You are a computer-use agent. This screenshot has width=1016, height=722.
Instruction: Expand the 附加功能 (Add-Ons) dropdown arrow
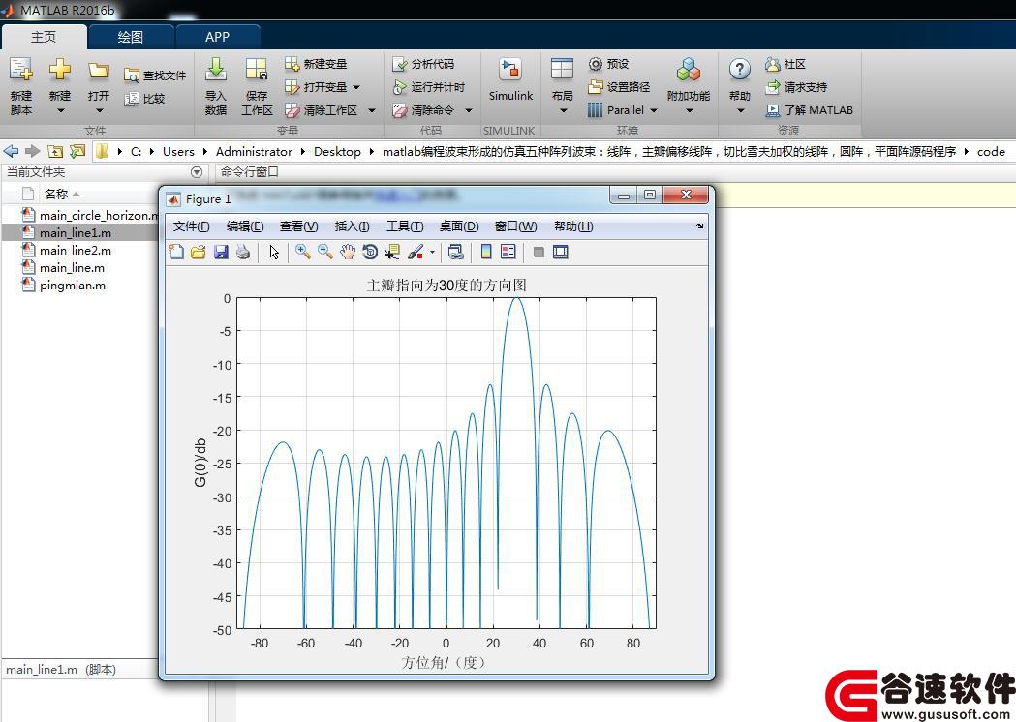(690, 110)
